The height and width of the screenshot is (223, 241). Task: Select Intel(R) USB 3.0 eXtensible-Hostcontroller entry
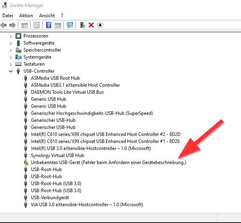[x=91, y=148]
